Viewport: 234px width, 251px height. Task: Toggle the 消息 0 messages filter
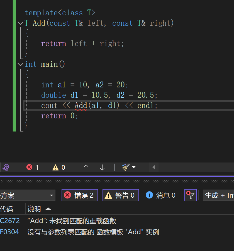click(x=160, y=195)
